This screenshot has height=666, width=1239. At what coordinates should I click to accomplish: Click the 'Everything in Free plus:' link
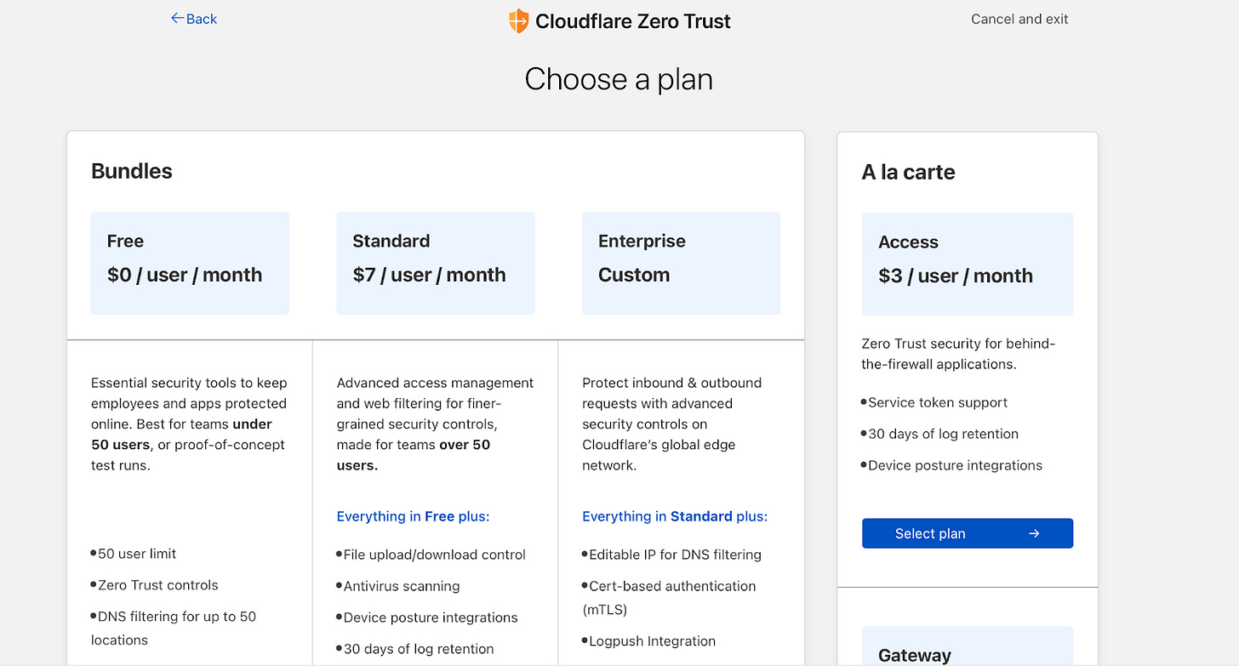tap(413, 516)
